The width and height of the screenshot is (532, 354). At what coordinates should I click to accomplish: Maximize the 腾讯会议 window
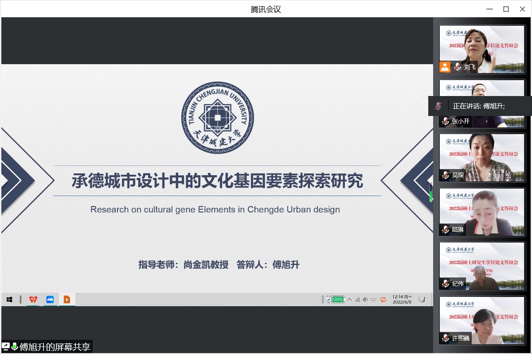(506, 9)
